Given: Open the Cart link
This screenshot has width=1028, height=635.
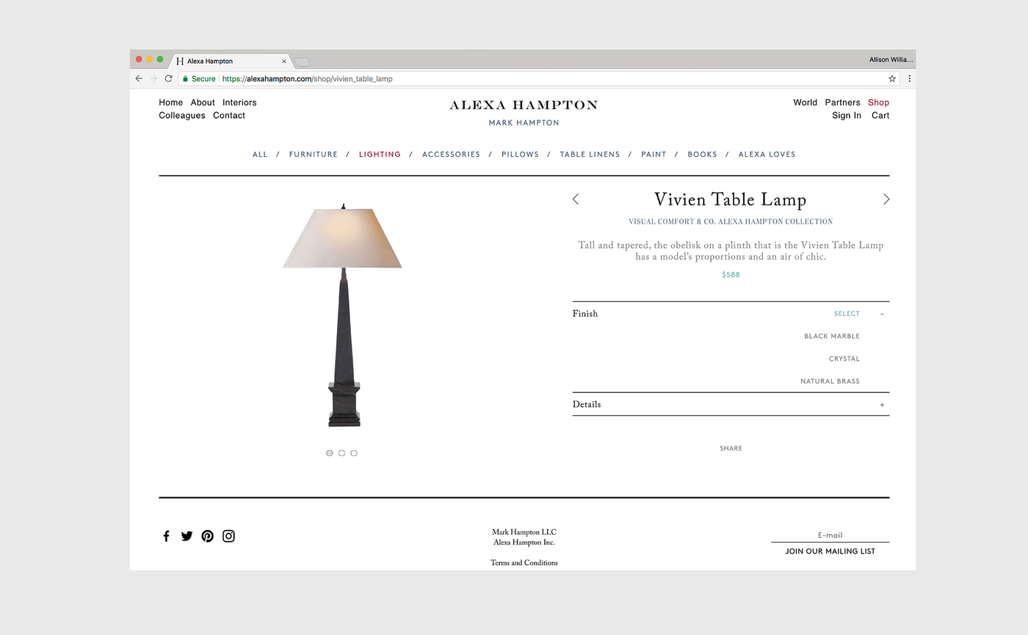Looking at the screenshot, I should click(880, 116).
